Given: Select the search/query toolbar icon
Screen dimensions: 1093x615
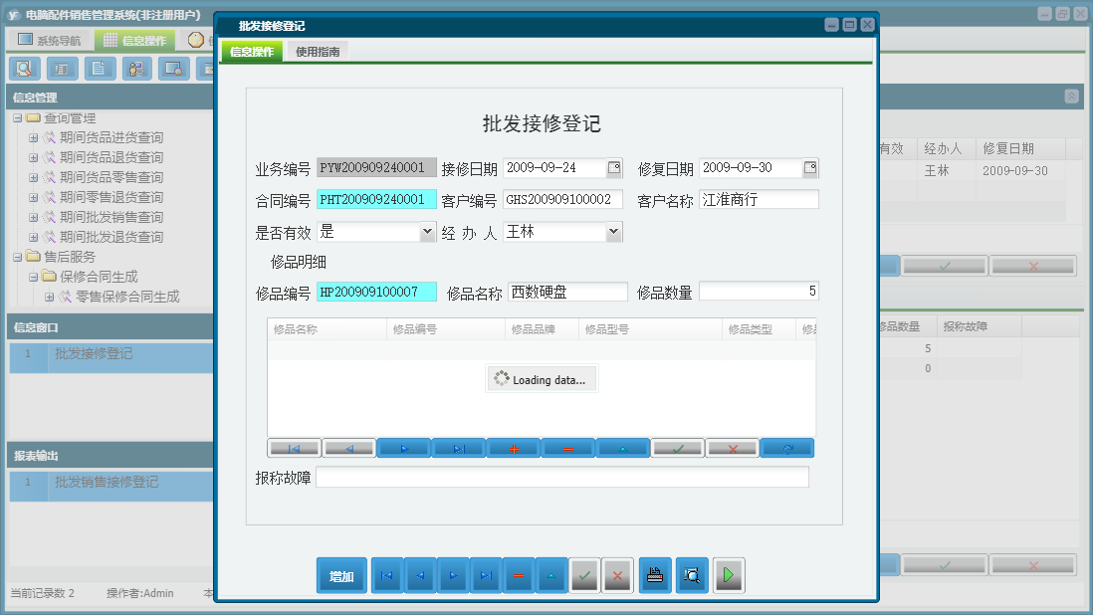Looking at the screenshot, I should point(25,69).
